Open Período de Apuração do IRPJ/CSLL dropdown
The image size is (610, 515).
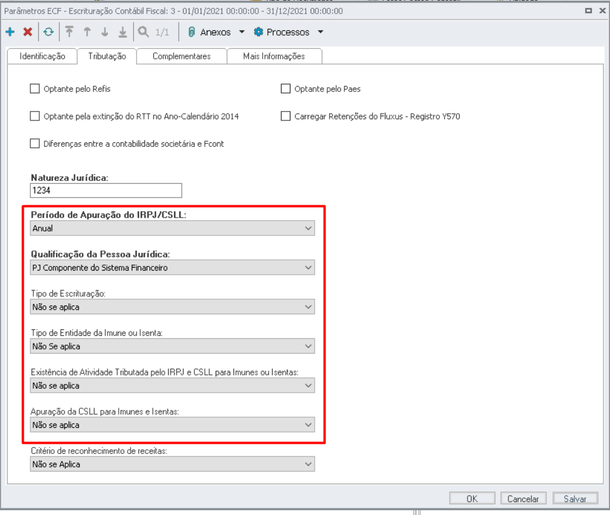point(172,228)
